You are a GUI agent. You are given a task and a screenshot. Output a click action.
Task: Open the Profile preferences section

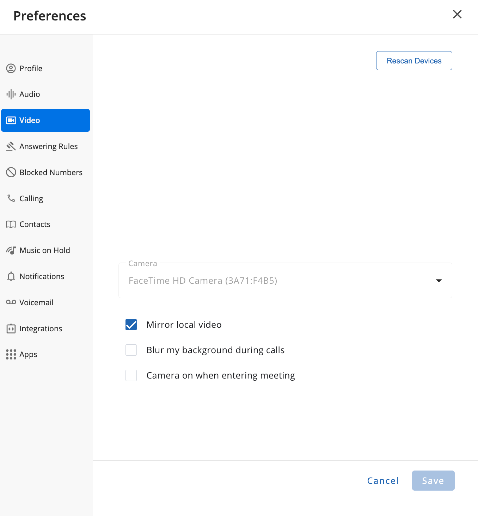(45, 68)
